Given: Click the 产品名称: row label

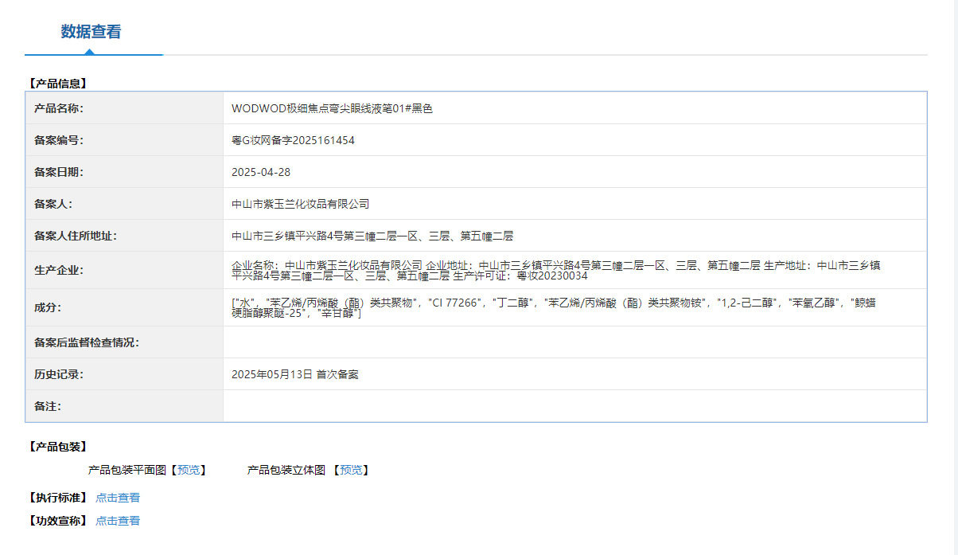Looking at the screenshot, I should [59, 108].
